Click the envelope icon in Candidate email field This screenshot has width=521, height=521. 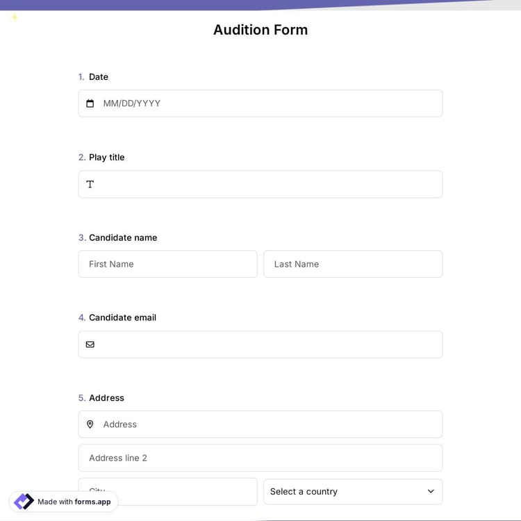(90, 345)
